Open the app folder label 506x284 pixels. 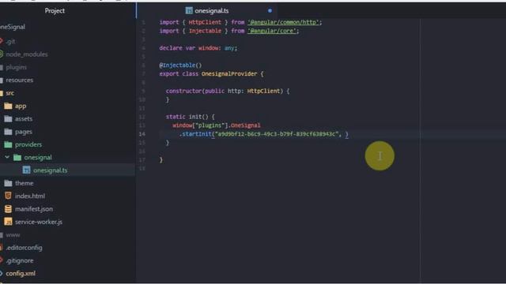pyautogui.click(x=21, y=106)
